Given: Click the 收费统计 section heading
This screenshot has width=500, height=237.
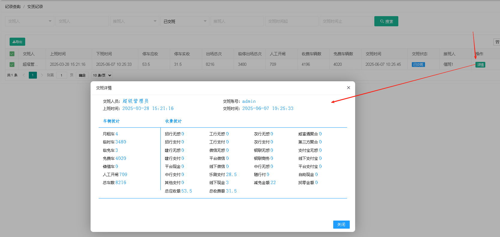Looking at the screenshot, I should (173, 121).
